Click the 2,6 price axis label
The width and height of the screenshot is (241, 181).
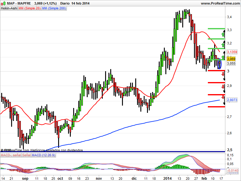click(229, 133)
